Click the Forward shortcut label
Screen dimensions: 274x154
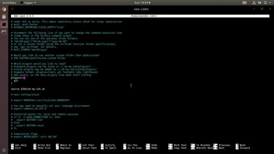click(x=244, y=148)
